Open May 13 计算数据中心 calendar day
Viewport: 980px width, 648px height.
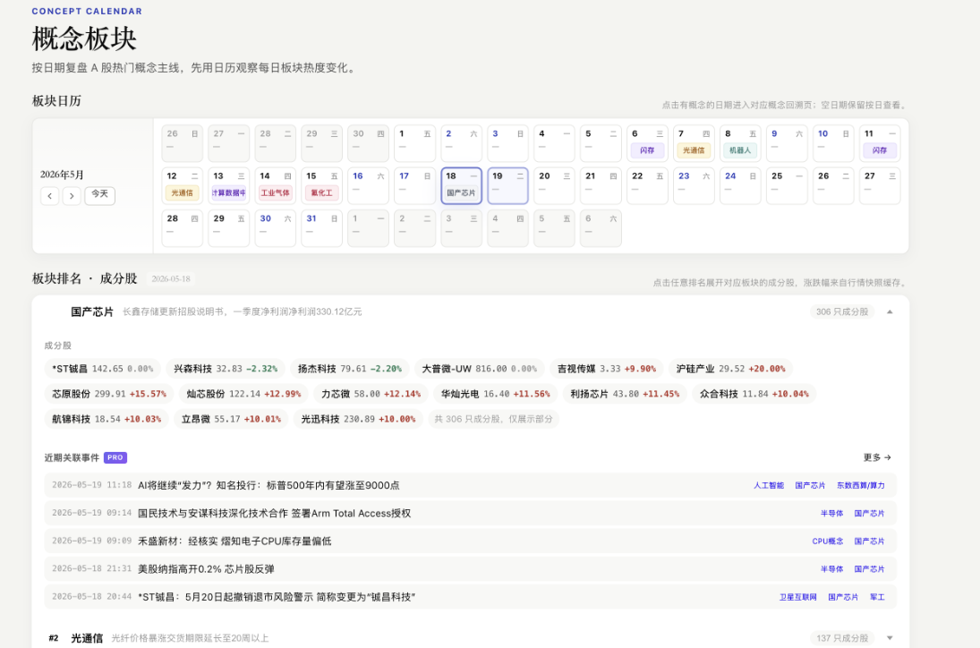(x=229, y=185)
